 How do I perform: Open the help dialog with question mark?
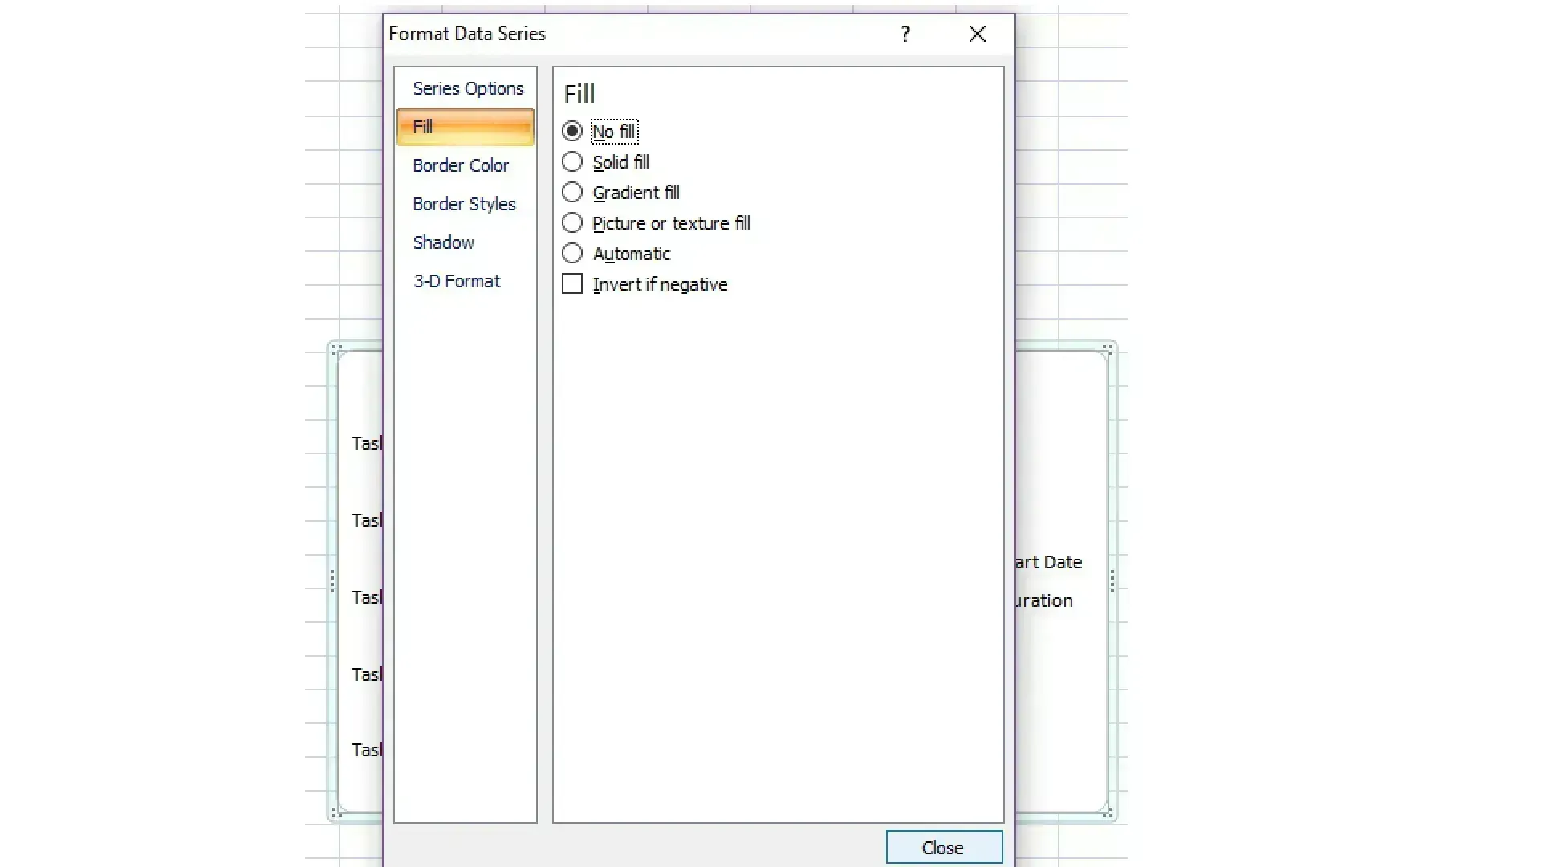pos(906,33)
